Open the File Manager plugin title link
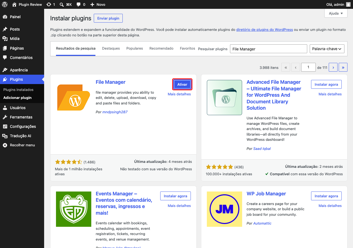Image resolution: width=353 pixels, height=248 pixels. 111,82
